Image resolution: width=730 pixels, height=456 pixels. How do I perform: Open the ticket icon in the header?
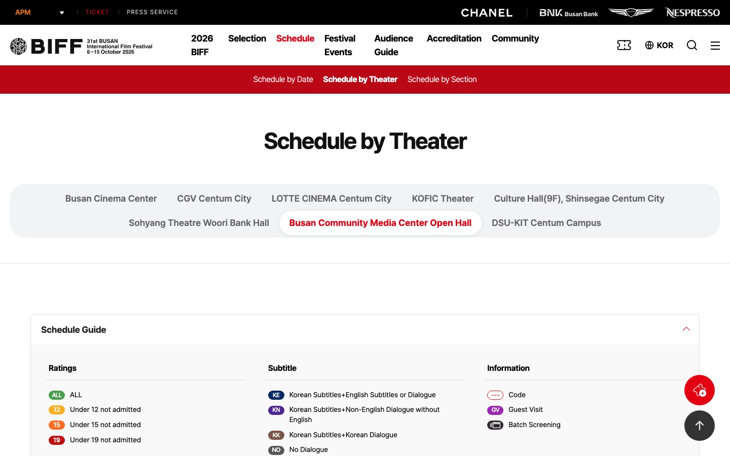coord(624,46)
